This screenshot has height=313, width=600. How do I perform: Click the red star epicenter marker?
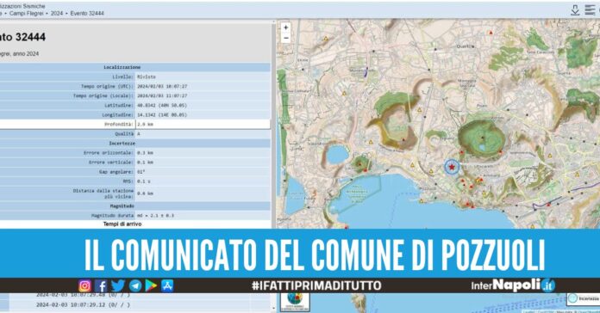(x=452, y=167)
